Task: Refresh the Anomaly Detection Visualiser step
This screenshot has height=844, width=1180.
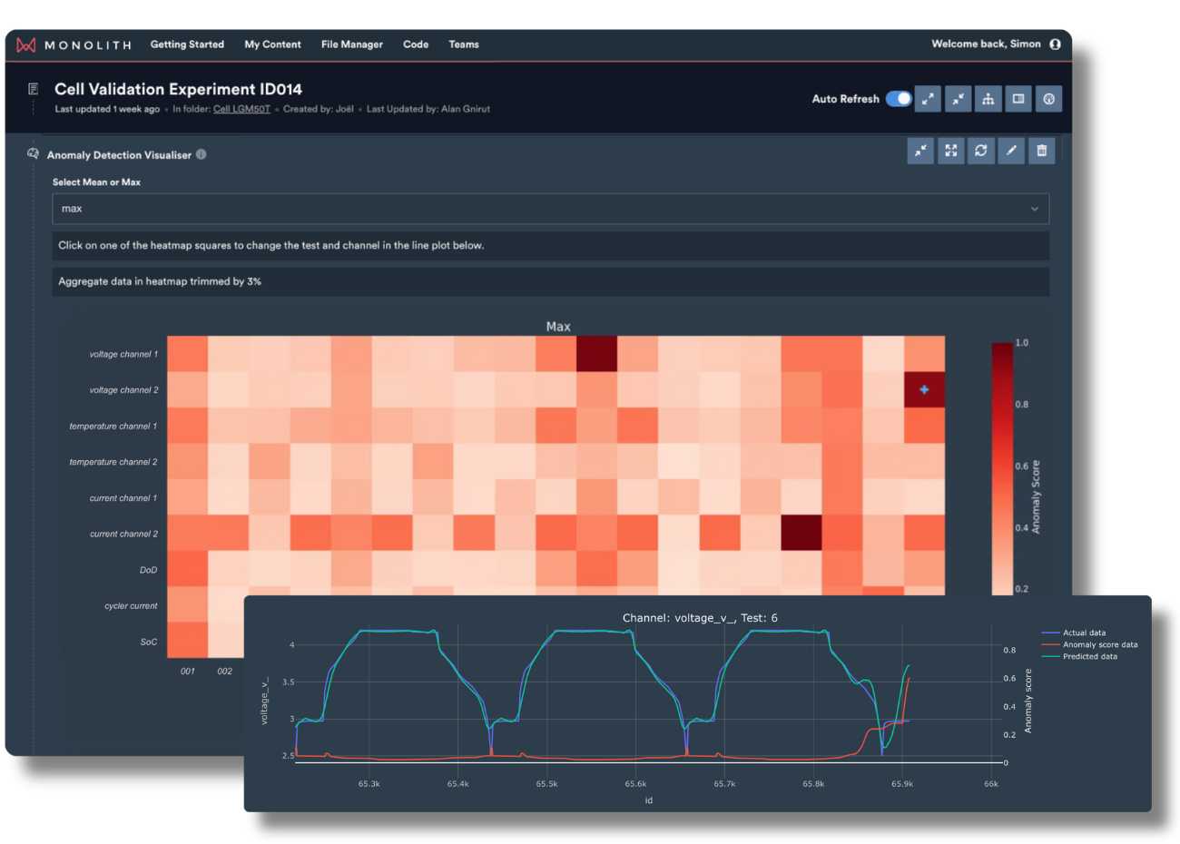Action: tap(981, 151)
